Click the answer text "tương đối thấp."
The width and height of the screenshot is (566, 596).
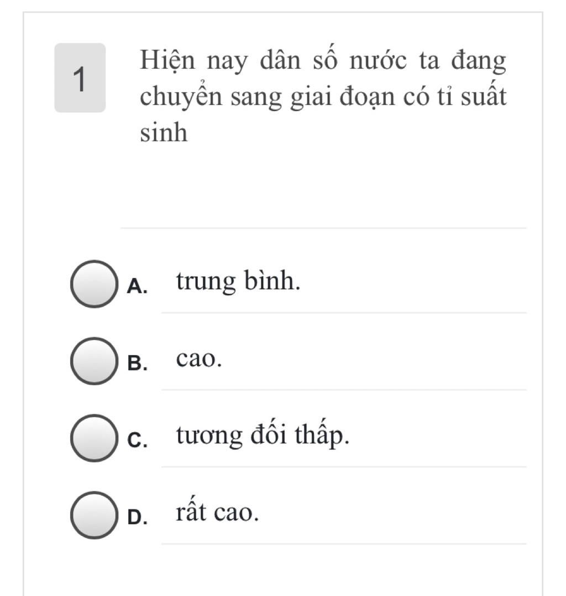[263, 436]
